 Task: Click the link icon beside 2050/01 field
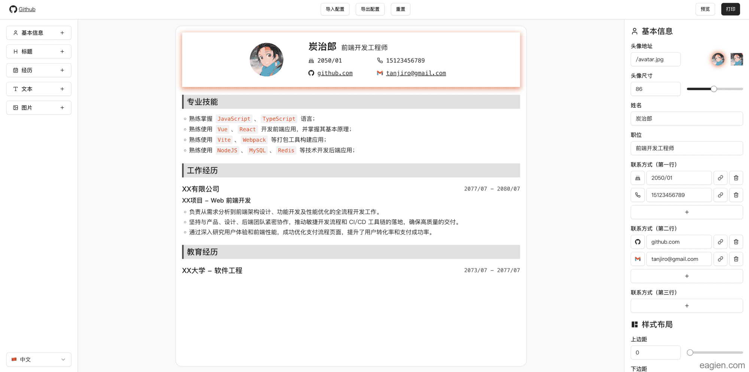720,178
